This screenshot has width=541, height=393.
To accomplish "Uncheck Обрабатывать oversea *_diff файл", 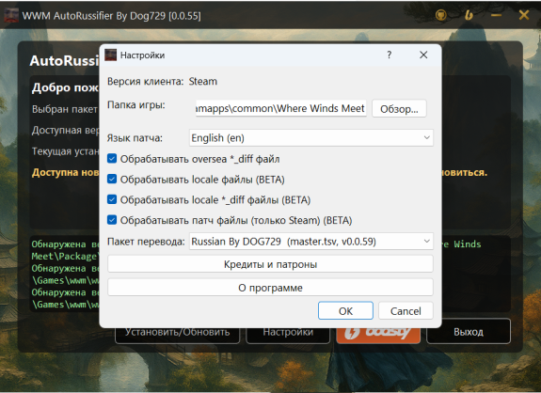I will tap(112, 159).
